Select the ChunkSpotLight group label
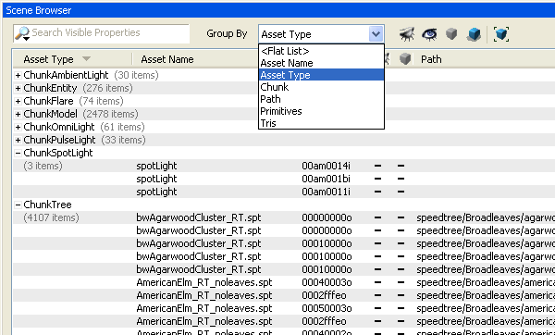 (x=58, y=153)
